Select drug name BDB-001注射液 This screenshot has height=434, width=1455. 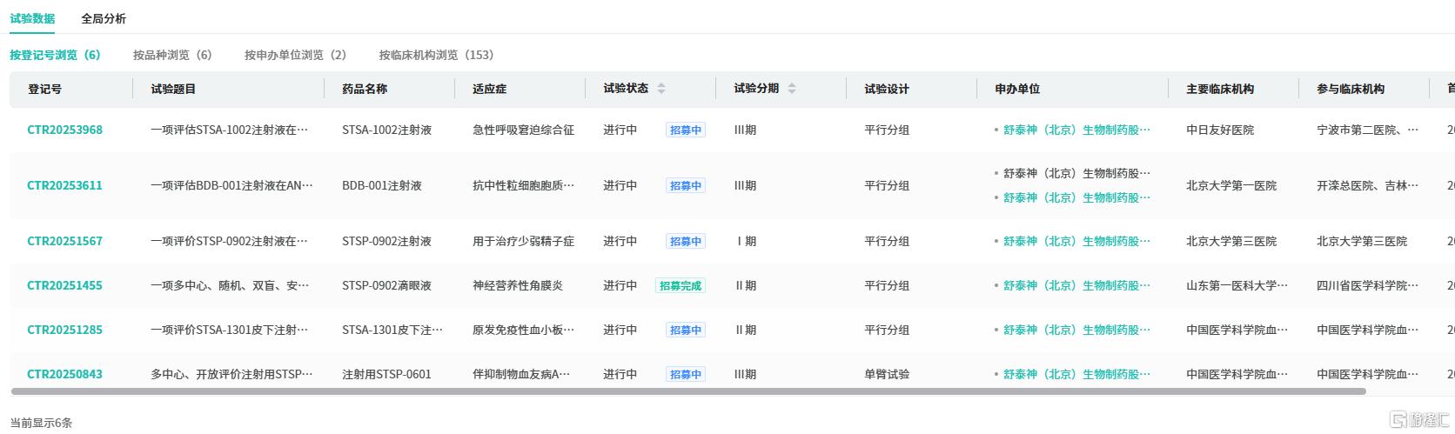[382, 185]
